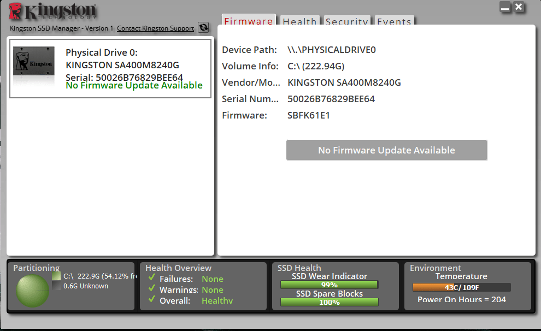Viewport: 541px width, 331px height.
Task: Click the serial number value in Firmware panel
Action: click(331, 99)
